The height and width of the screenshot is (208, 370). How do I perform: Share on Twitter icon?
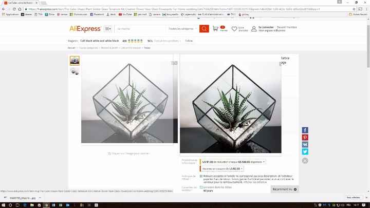(x=305, y=152)
